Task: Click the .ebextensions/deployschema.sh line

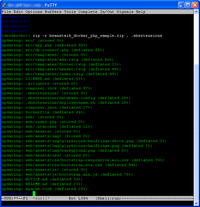Action: 66,103
